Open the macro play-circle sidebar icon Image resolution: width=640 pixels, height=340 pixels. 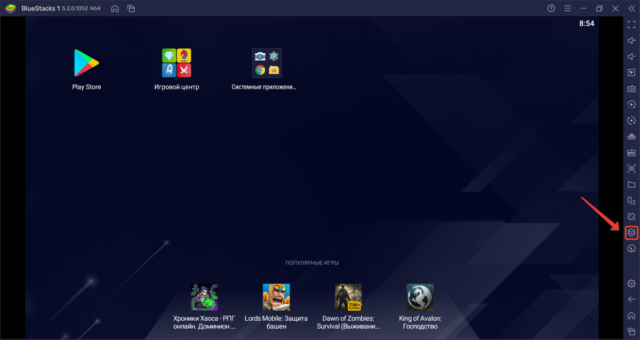631,104
